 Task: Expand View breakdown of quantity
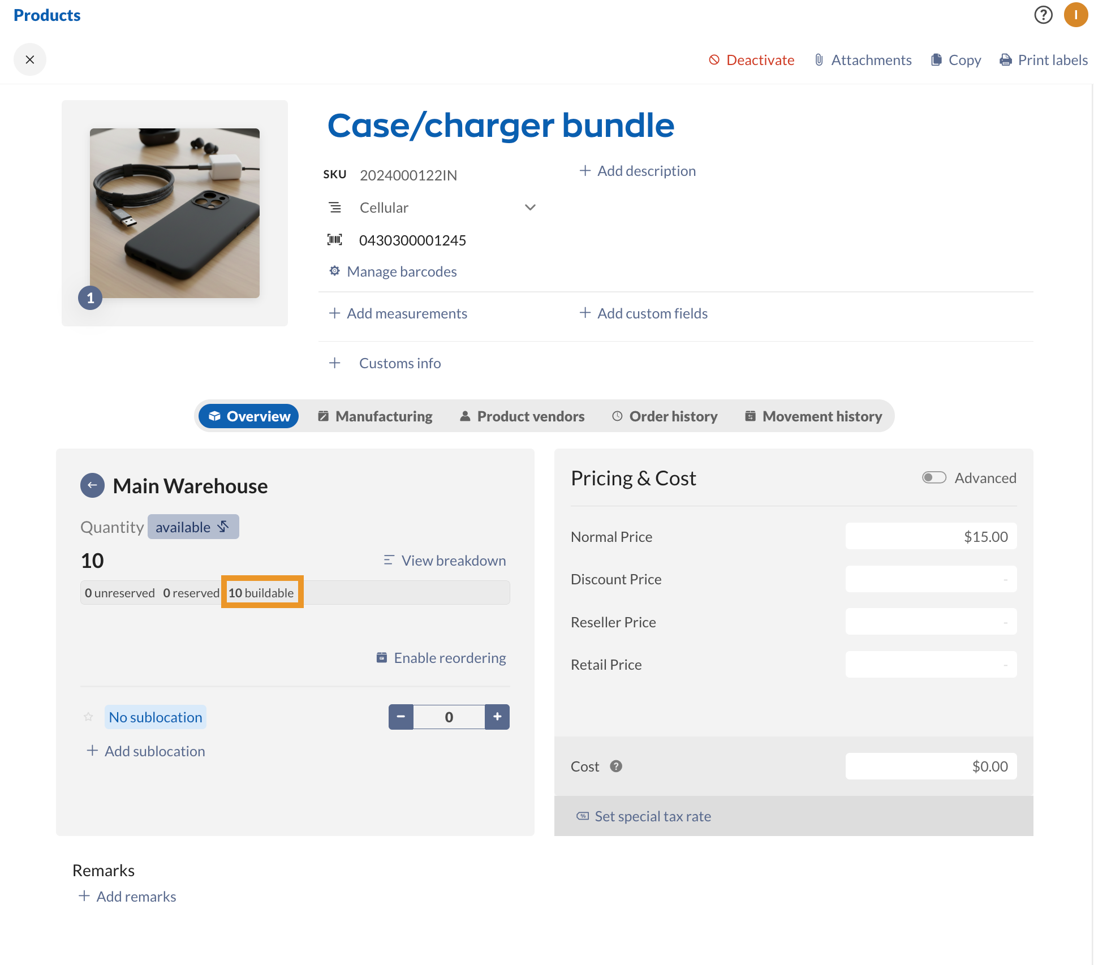point(445,561)
